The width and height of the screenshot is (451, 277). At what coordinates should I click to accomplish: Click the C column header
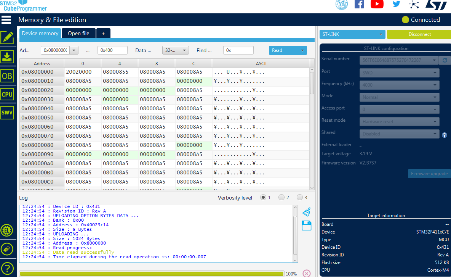pyautogui.click(x=194, y=63)
